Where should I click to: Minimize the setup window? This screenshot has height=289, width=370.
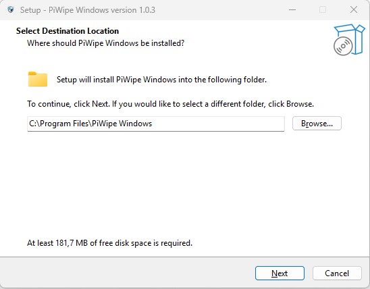click(292, 10)
